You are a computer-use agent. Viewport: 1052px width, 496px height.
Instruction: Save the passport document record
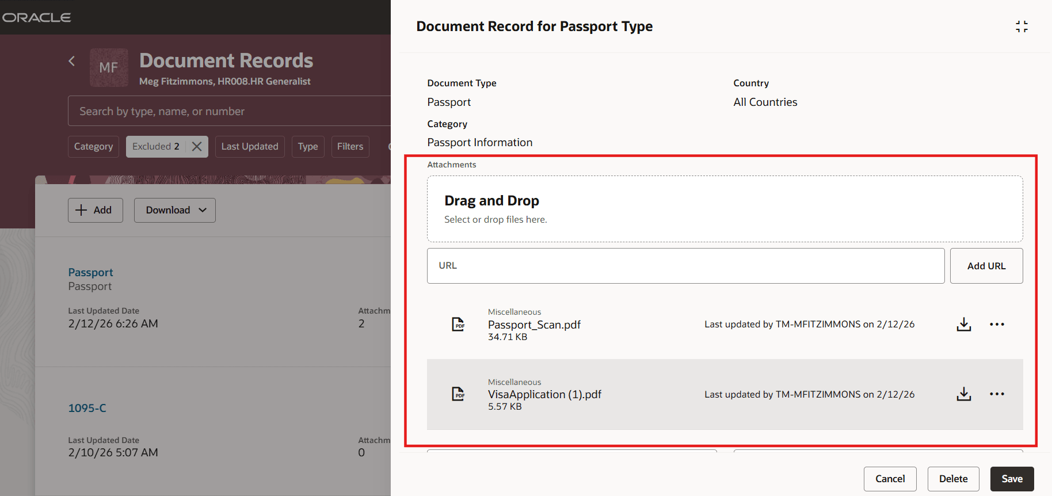click(1012, 479)
